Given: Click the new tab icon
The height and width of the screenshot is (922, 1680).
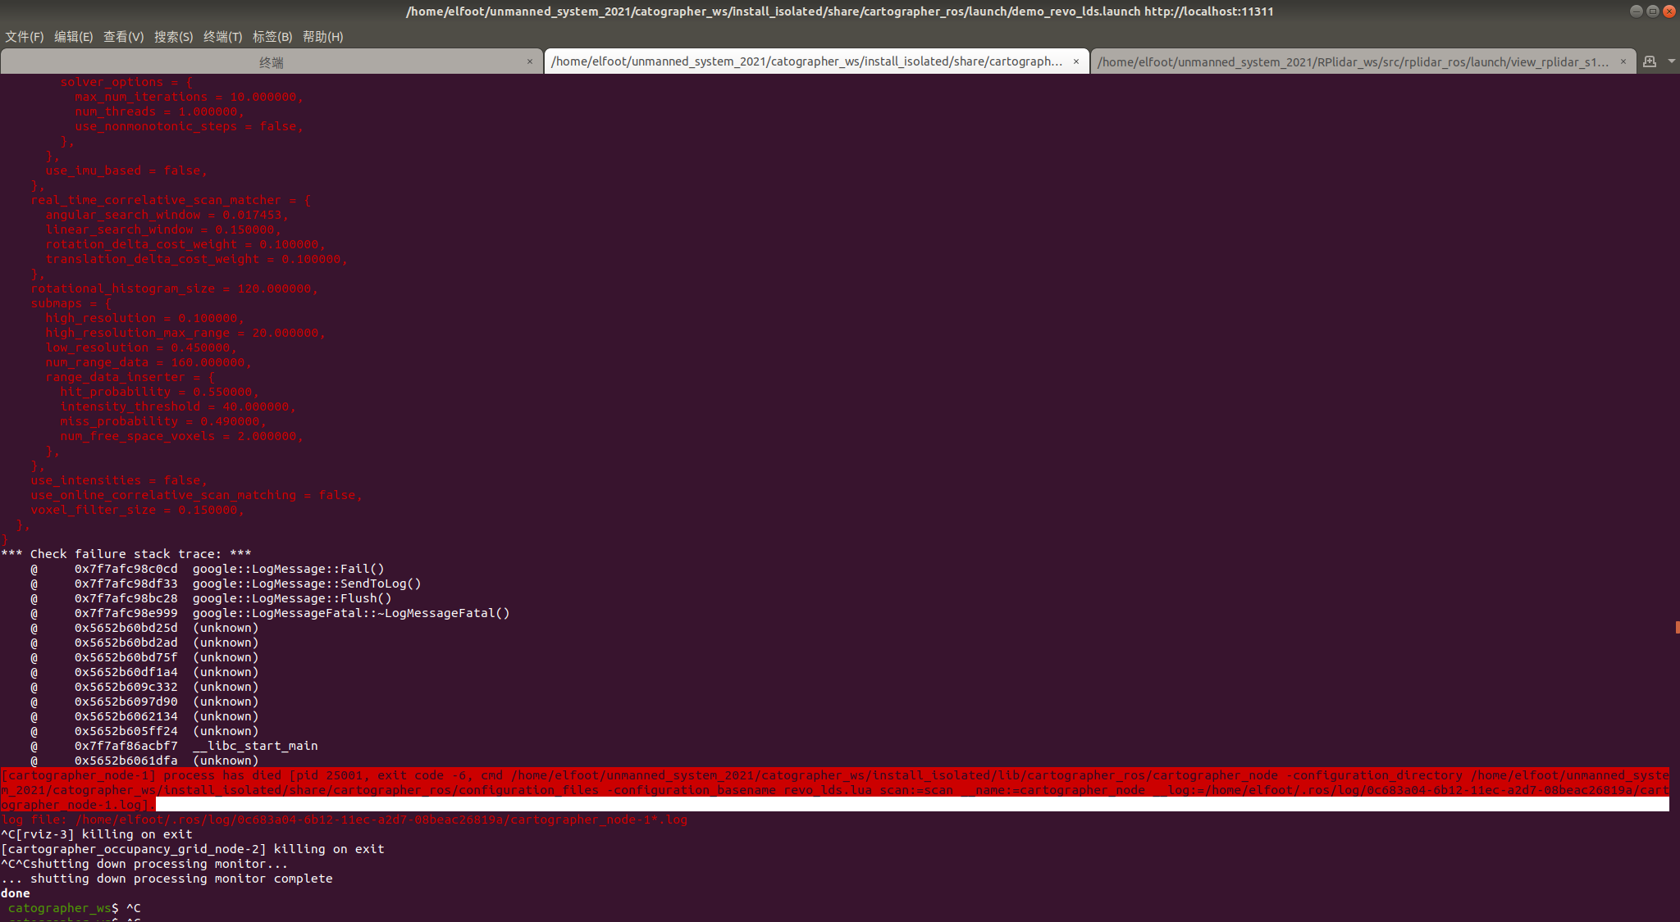Looking at the screenshot, I should pyautogui.click(x=1650, y=61).
